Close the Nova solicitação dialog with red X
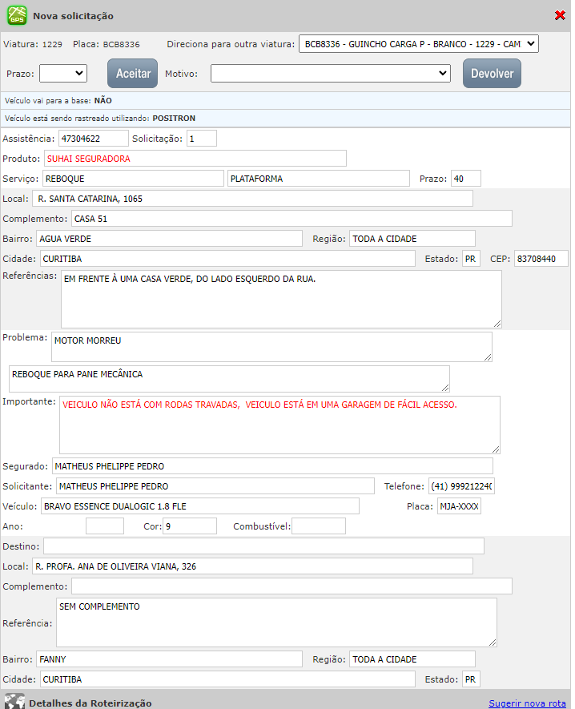This screenshot has height=709, width=575. (559, 16)
